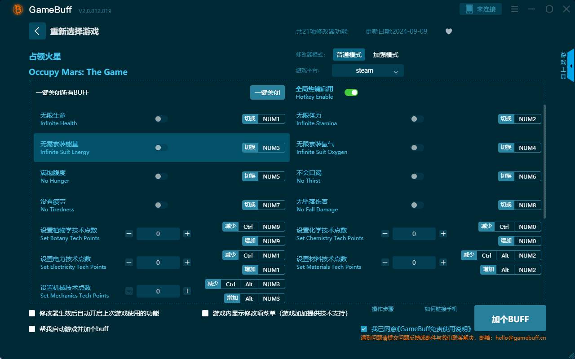The height and width of the screenshot is (359, 575).
Task: Click the vertical scrollbar of cheat list
Action: (544, 162)
